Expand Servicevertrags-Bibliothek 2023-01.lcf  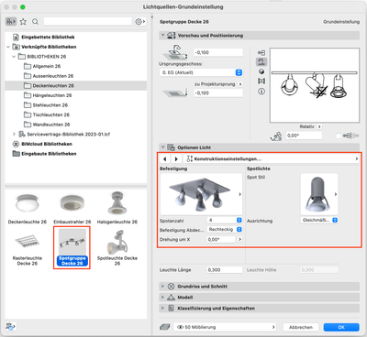14,134
